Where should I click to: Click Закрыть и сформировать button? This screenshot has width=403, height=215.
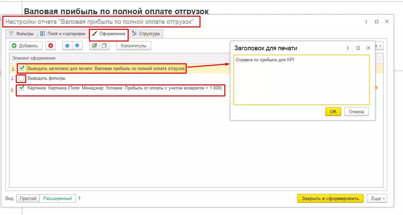click(x=330, y=198)
